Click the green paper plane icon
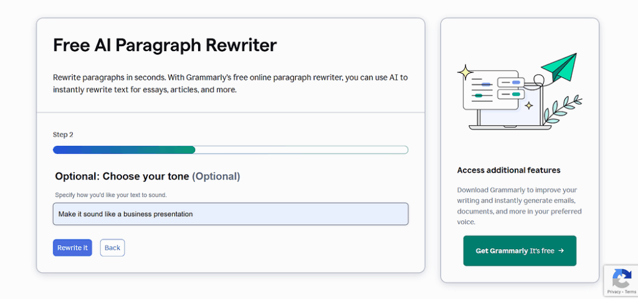Viewport: 638px width, 299px height. (560, 67)
